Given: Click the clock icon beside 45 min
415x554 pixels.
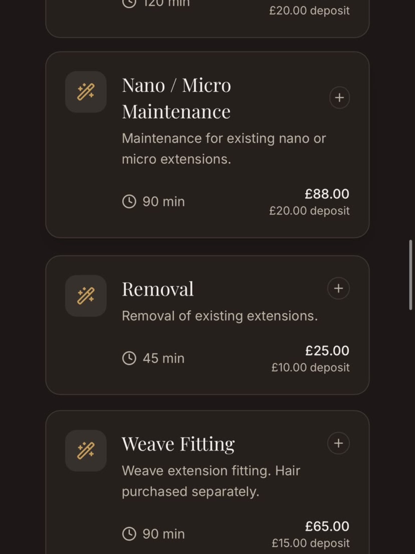Looking at the screenshot, I should click(x=129, y=358).
